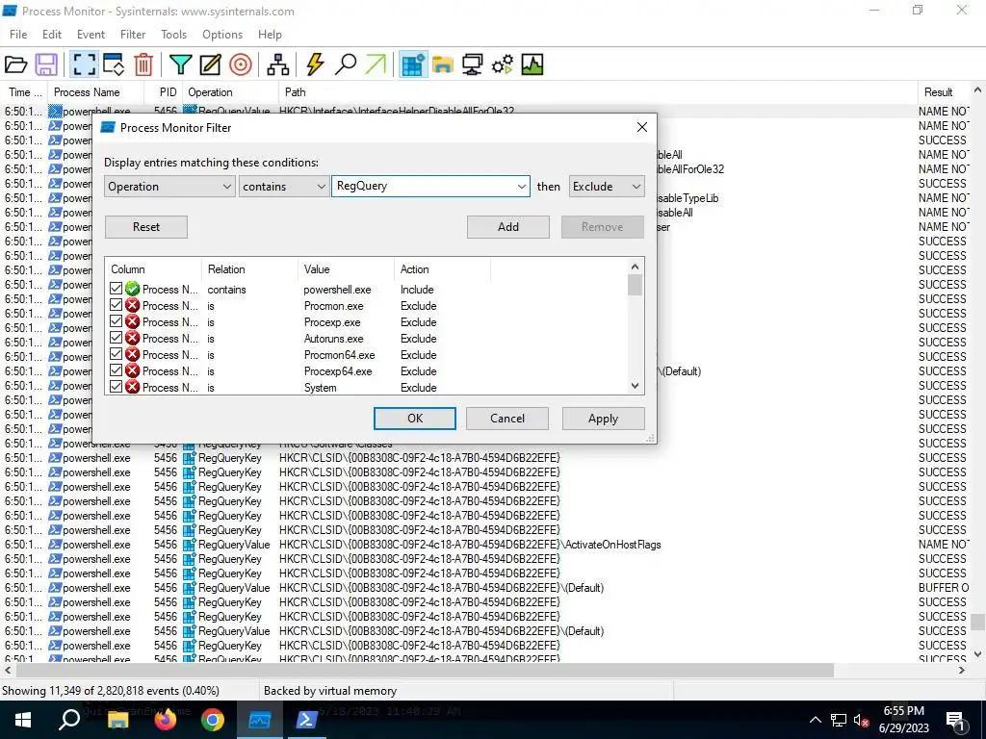
Task: Confirm the filter with OK
Action: [415, 419]
